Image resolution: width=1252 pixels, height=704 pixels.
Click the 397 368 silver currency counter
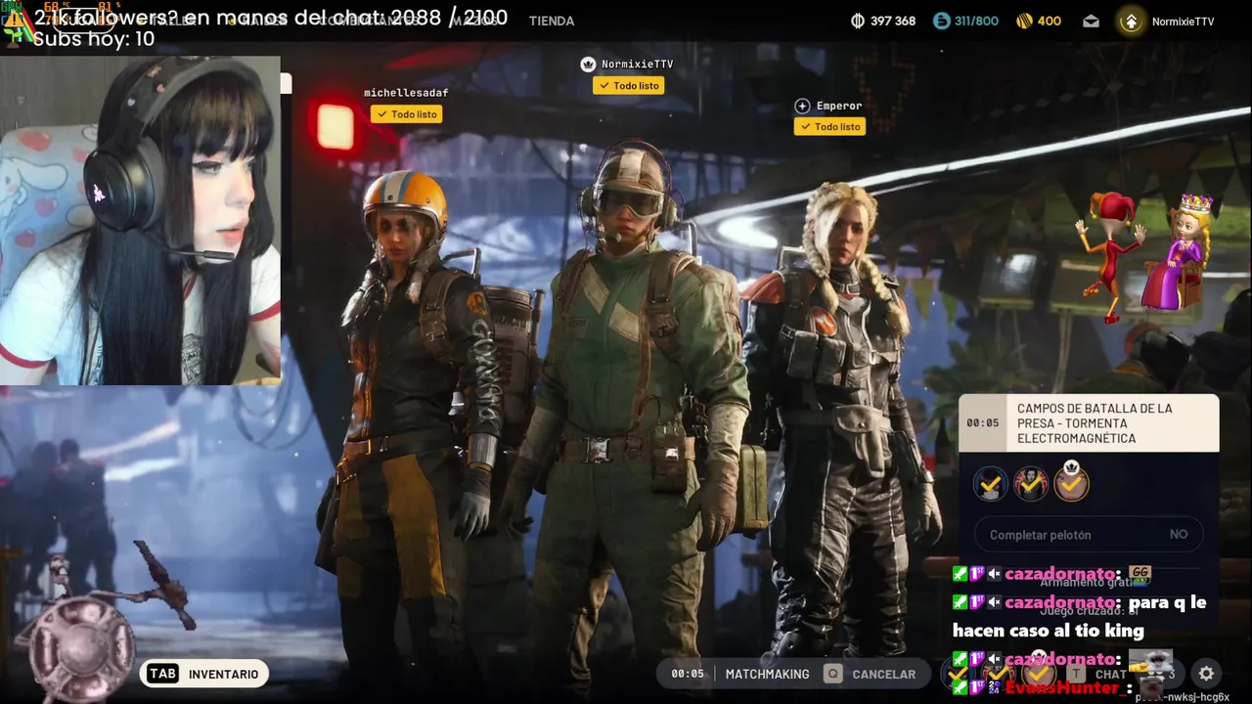[883, 21]
